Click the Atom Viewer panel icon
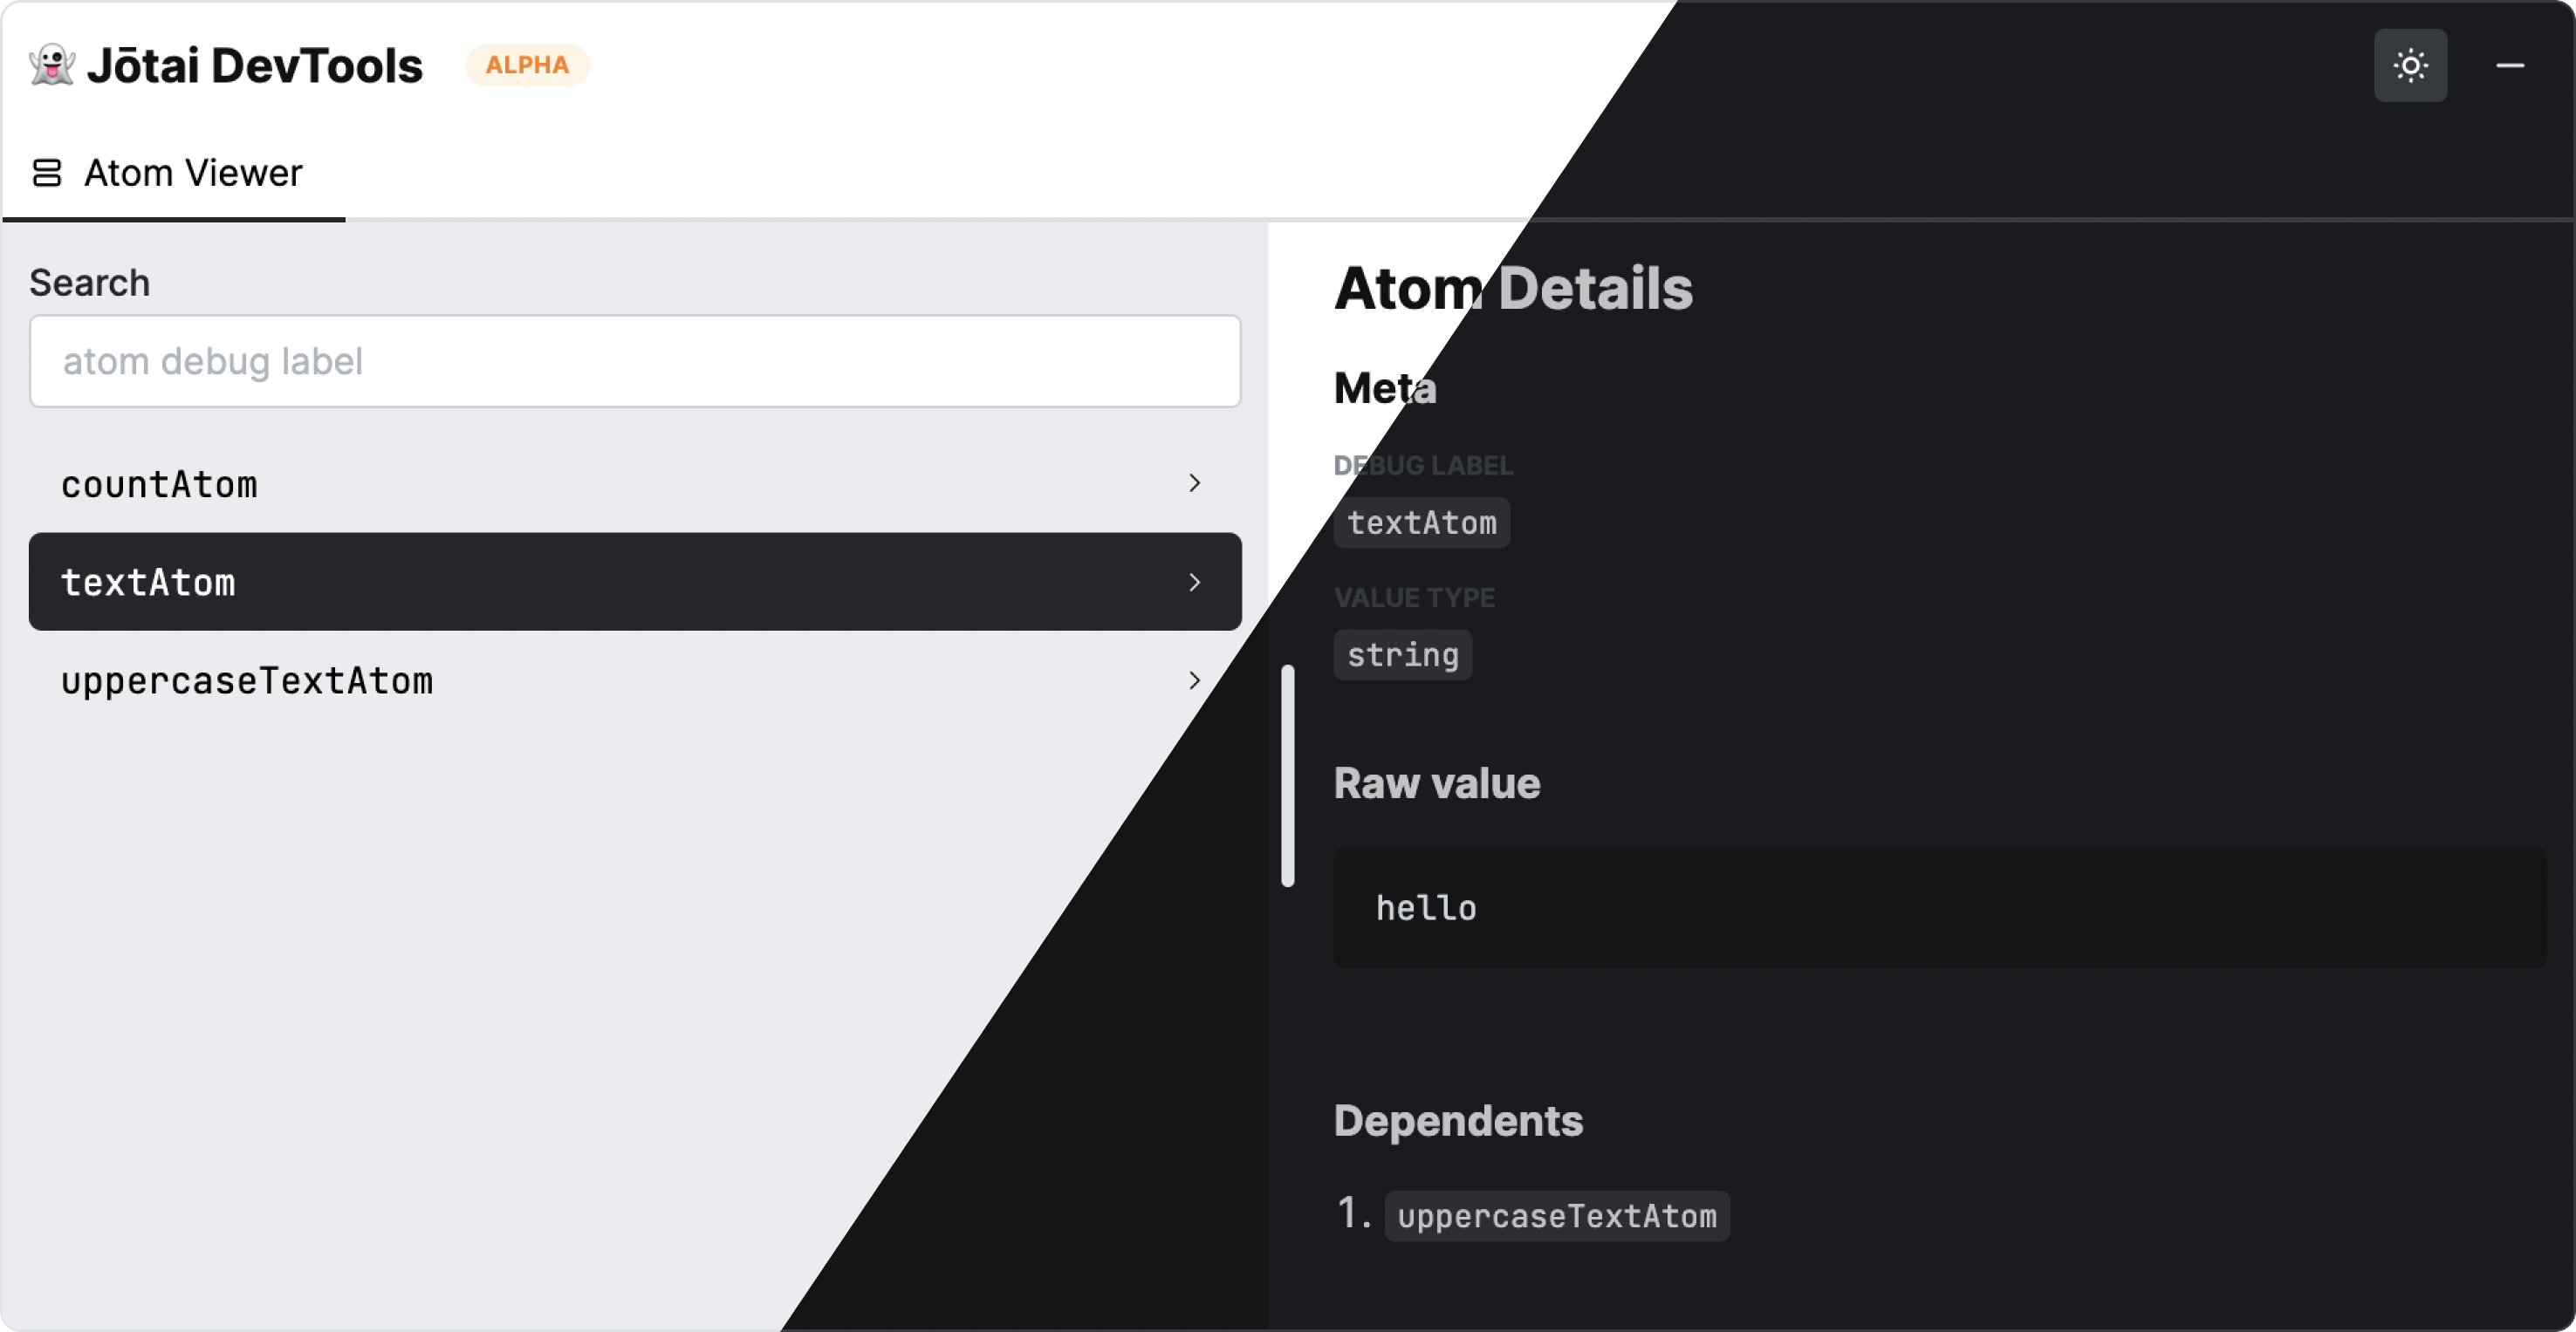The image size is (2576, 1332). pos(47,172)
